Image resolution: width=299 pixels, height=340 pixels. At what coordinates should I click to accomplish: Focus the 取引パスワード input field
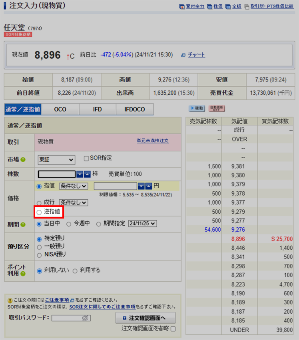(71, 318)
